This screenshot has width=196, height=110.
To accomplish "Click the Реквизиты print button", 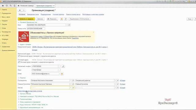I will [52, 19].
